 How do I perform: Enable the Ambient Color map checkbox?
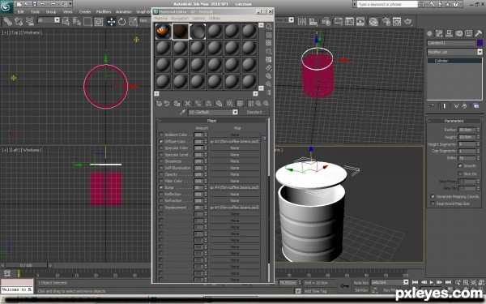(161, 135)
